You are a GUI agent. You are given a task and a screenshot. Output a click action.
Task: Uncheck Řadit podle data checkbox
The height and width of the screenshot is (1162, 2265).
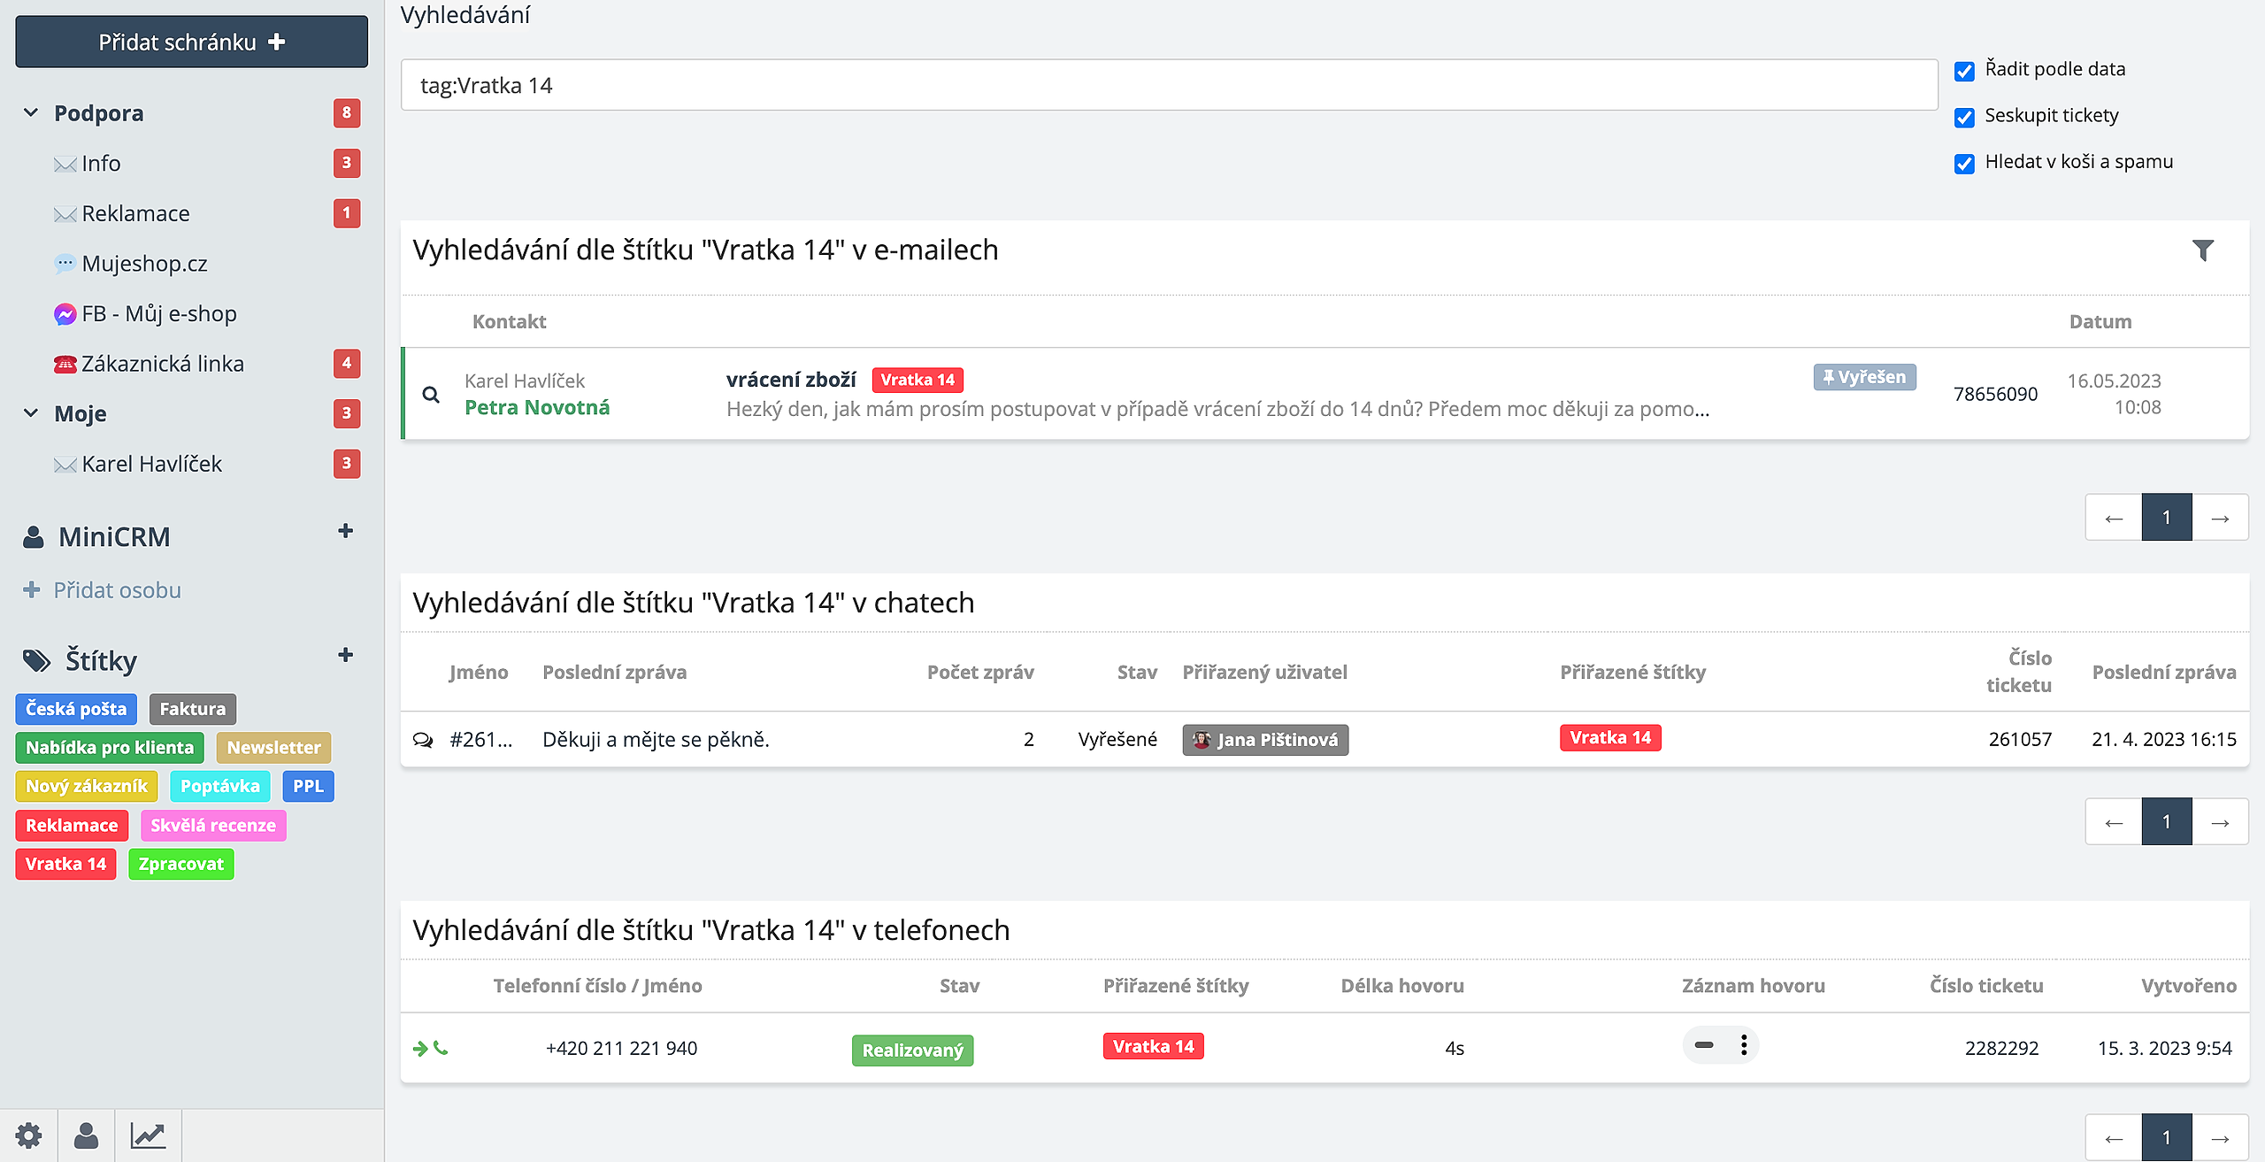click(1964, 71)
